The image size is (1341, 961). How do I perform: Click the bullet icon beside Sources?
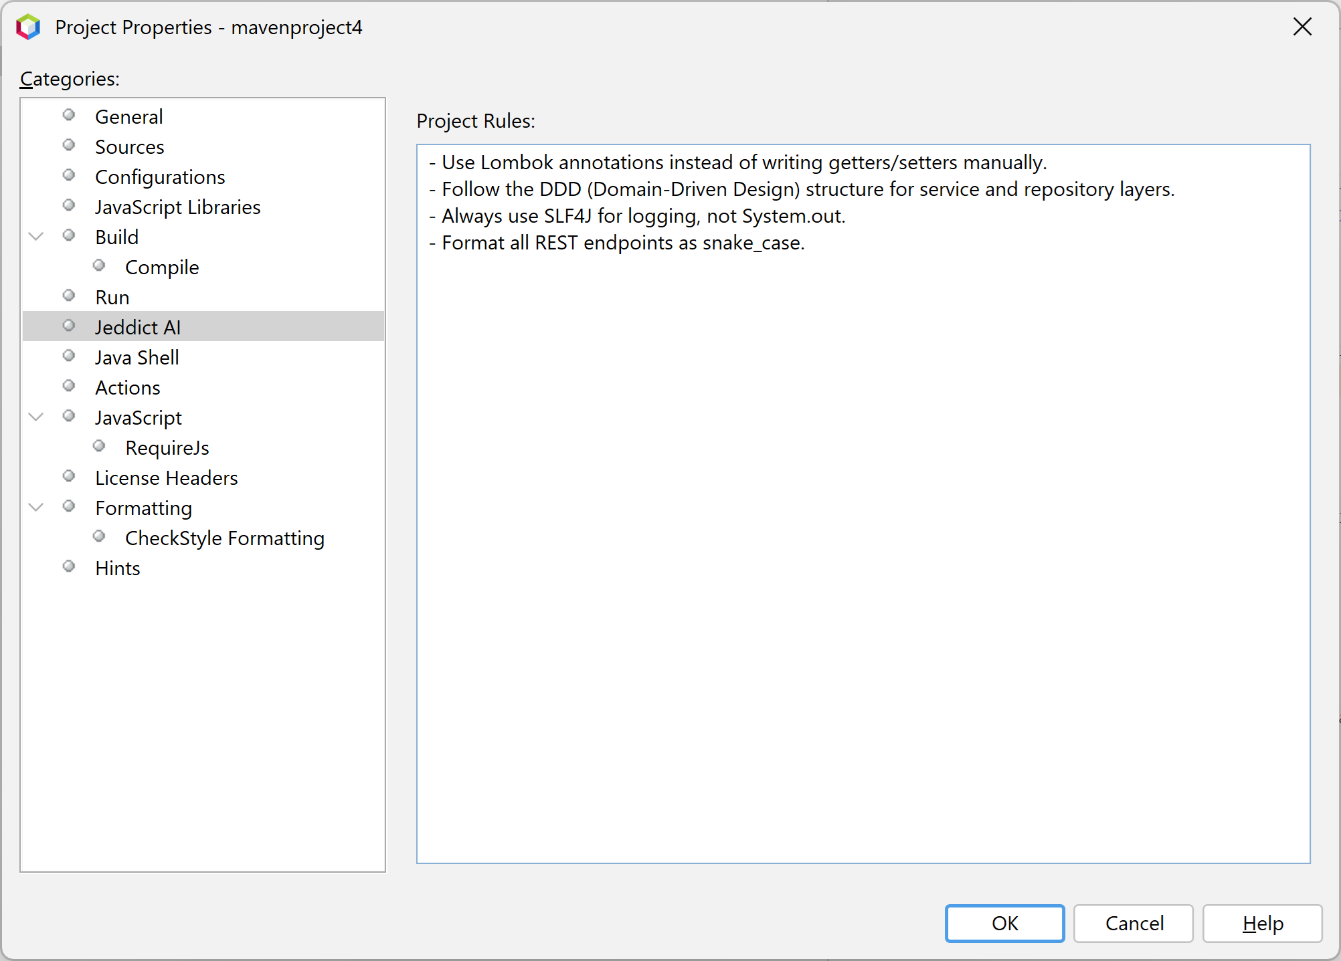pos(69,145)
